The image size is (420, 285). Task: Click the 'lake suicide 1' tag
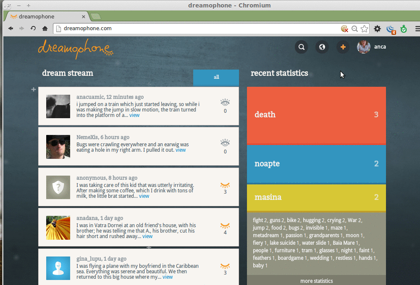pyautogui.click(x=284, y=243)
